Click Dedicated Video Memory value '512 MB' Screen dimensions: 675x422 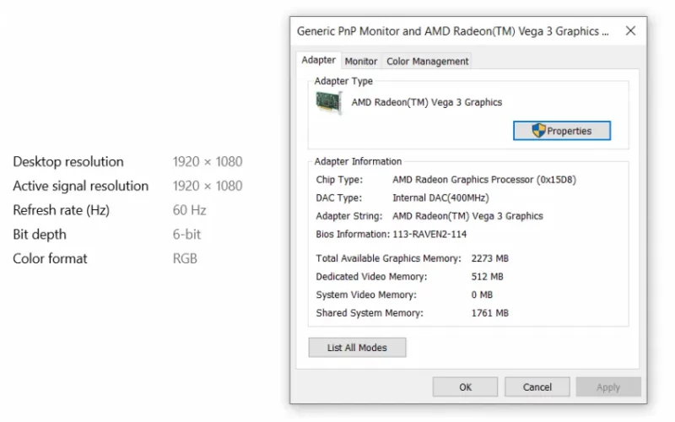(487, 277)
